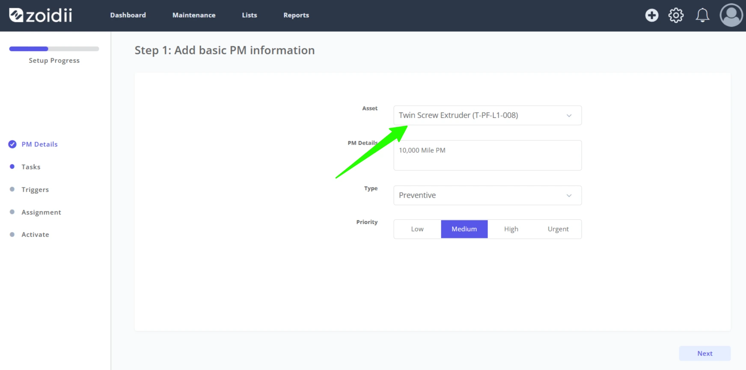Image resolution: width=746 pixels, height=370 pixels.
Task: Click the Next button
Action: (704, 353)
